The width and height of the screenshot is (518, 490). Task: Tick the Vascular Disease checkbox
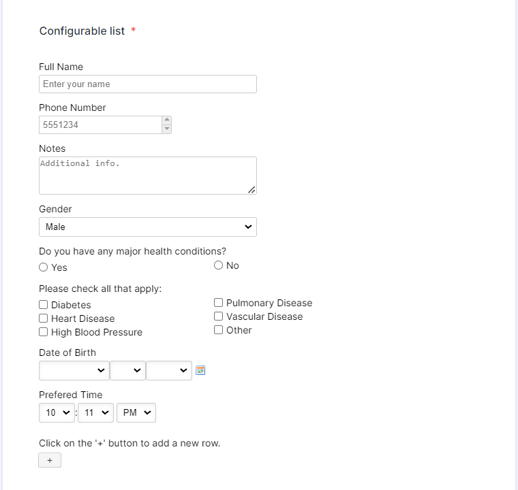pos(219,316)
